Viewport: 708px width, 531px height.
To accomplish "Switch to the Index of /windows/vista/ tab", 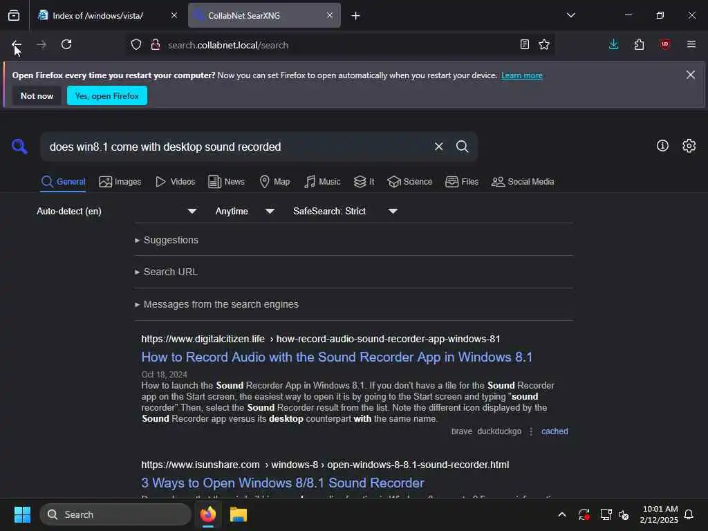I will pyautogui.click(x=98, y=15).
